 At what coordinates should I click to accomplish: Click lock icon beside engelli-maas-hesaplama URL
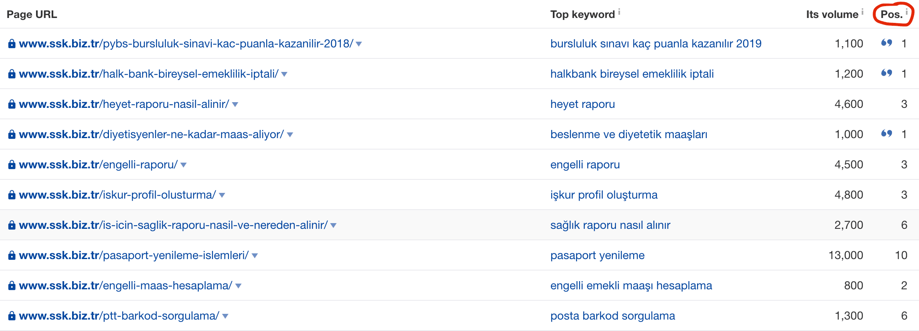[12, 286]
